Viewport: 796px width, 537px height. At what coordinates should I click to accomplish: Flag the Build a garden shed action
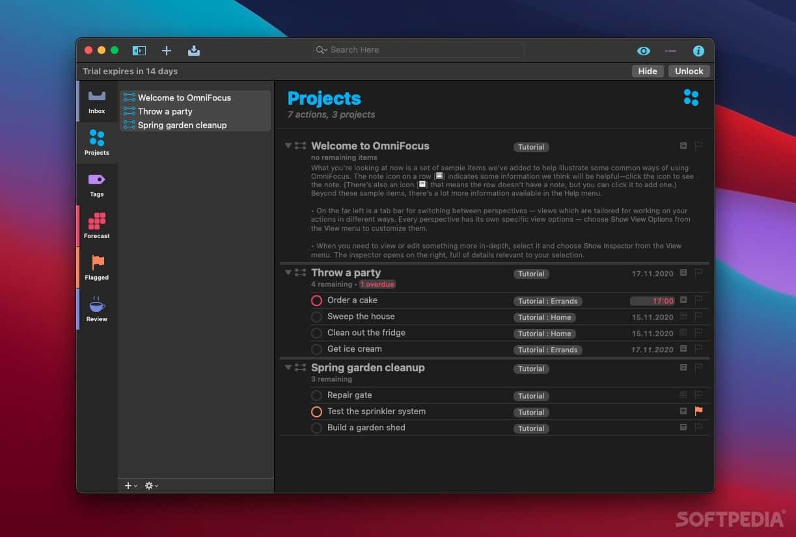pyautogui.click(x=698, y=427)
